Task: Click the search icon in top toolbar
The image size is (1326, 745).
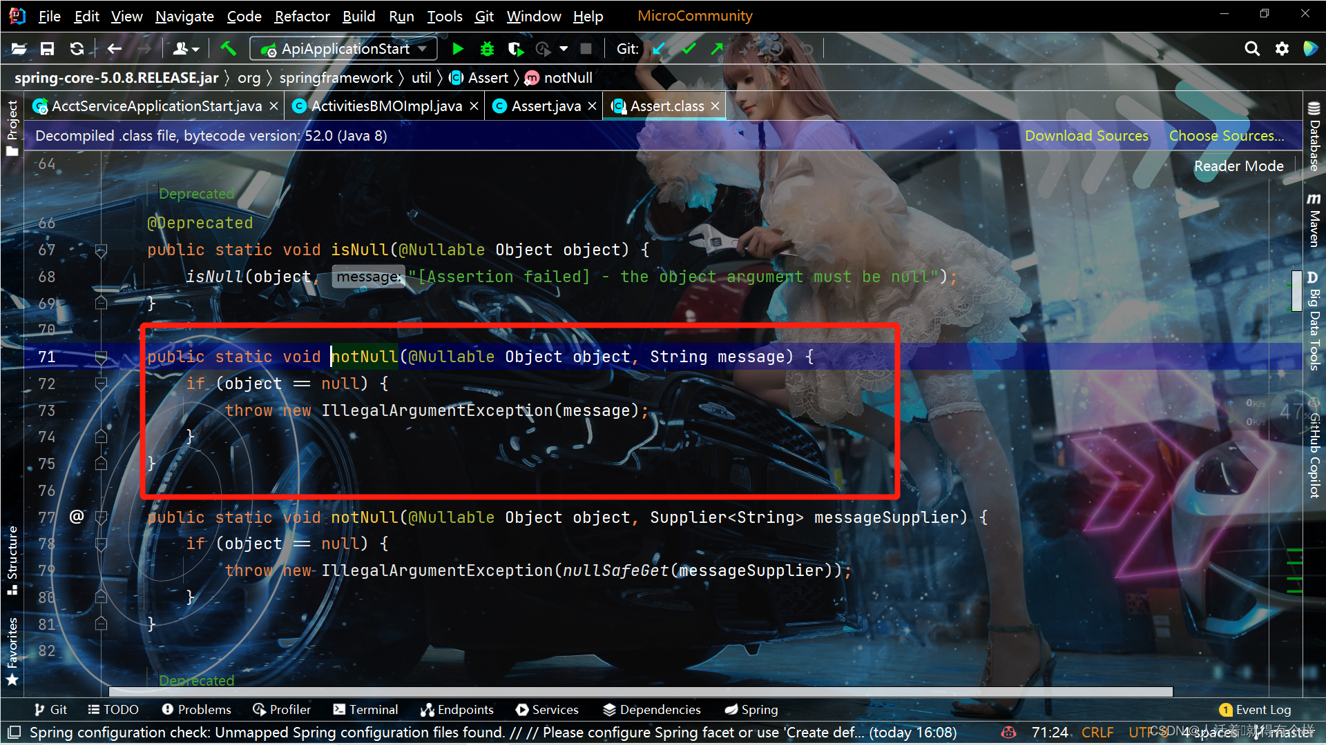Action: pyautogui.click(x=1251, y=49)
